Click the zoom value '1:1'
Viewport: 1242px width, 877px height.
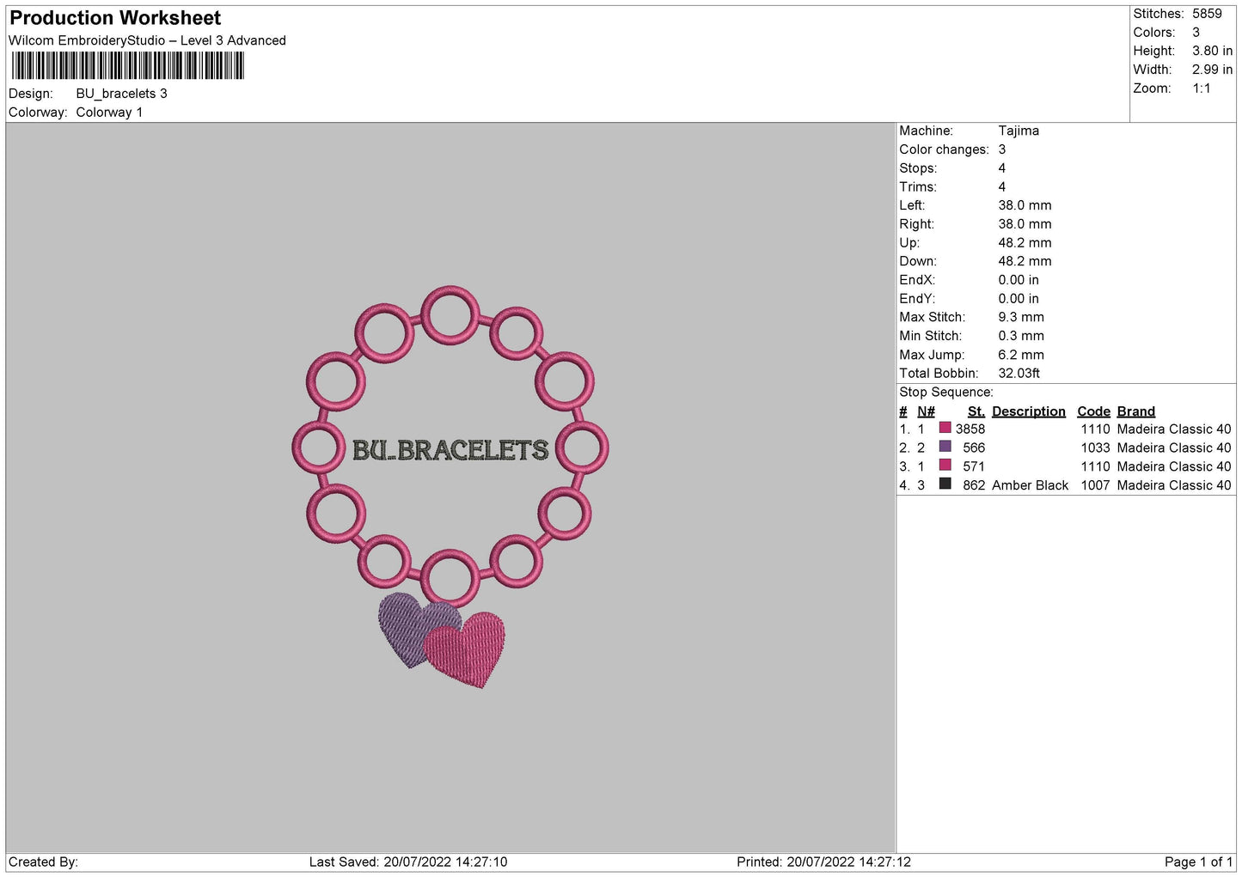coord(1202,88)
